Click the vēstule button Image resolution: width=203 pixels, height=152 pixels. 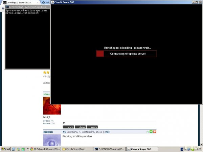[x=80, y=127]
